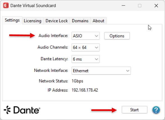Click the IP address value 192.168.178.42
165x120 pixels.
85,90
